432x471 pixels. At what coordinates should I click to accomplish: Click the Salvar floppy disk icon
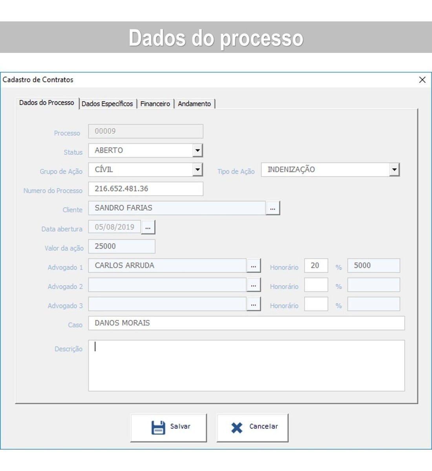(x=158, y=427)
